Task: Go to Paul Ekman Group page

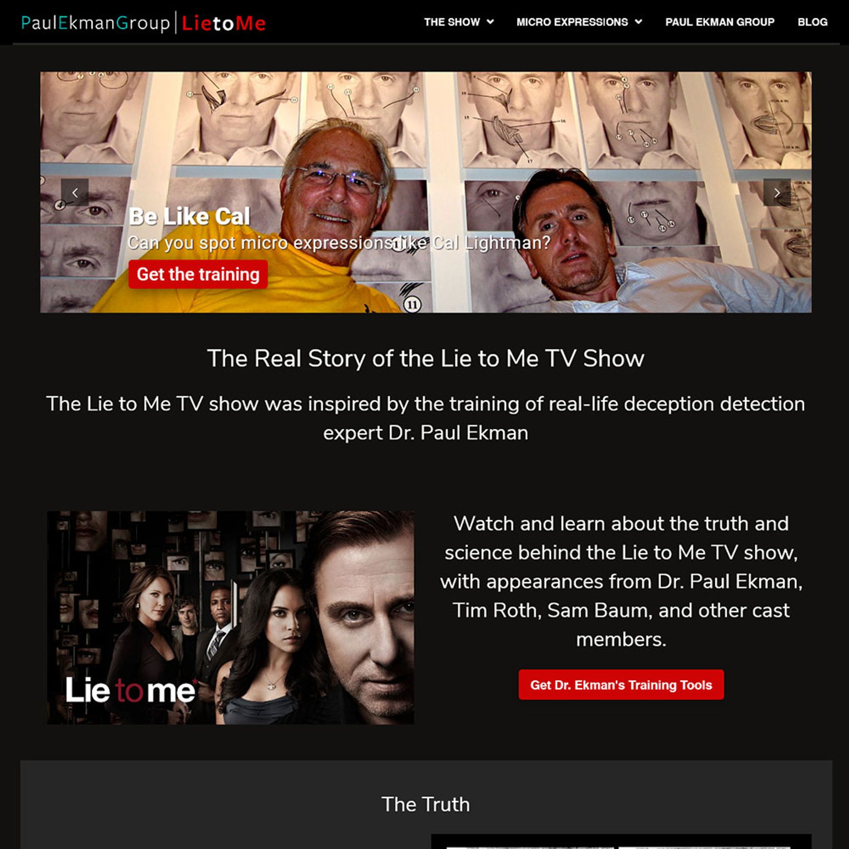Action: (720, 22)
